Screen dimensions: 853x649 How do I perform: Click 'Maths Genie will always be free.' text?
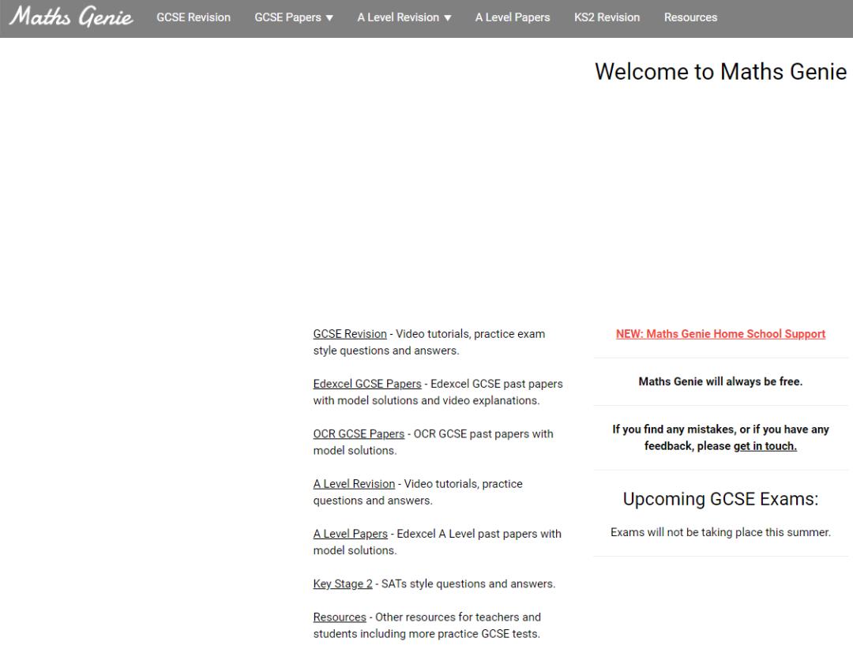click(720, 382)
